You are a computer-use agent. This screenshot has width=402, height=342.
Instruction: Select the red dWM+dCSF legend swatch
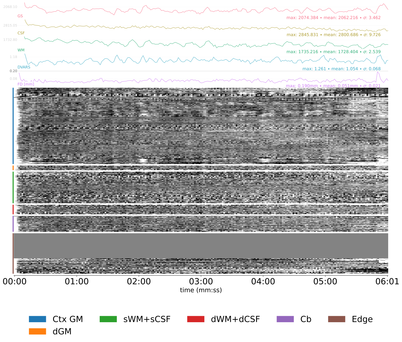point(196,319)
